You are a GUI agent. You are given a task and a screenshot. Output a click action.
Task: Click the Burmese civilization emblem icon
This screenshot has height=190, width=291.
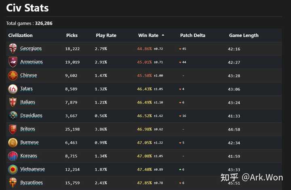point(13,143)
